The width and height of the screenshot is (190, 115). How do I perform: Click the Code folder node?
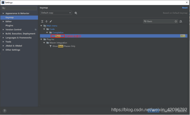coord(52,29)
